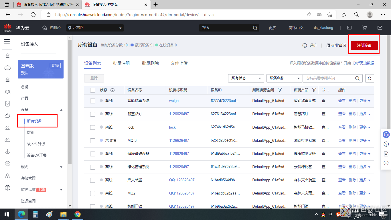Add this page to browser favorites
The image size is (391, 220).
(x=330, y=15)
